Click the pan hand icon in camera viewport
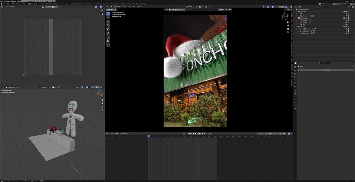 [288, 25]
